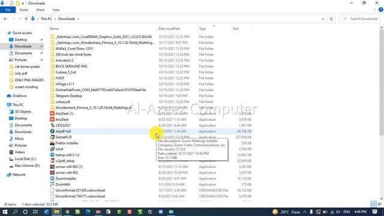Select the tsetup-x64.3.1.0 icon
This screenshot has width=384, height=216.
tap(52, 155)
